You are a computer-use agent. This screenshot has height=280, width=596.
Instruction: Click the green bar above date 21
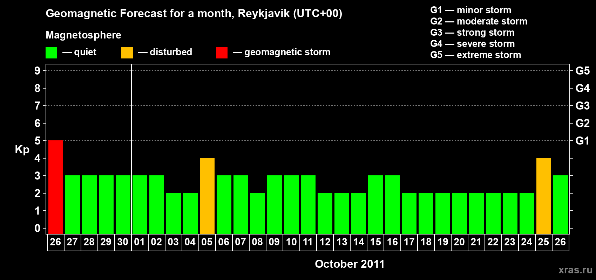[x=476, y=213]
